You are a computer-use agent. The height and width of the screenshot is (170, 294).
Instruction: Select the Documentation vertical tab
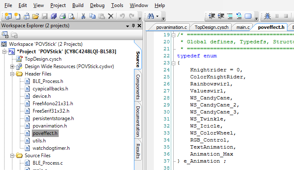coord(138,121)
